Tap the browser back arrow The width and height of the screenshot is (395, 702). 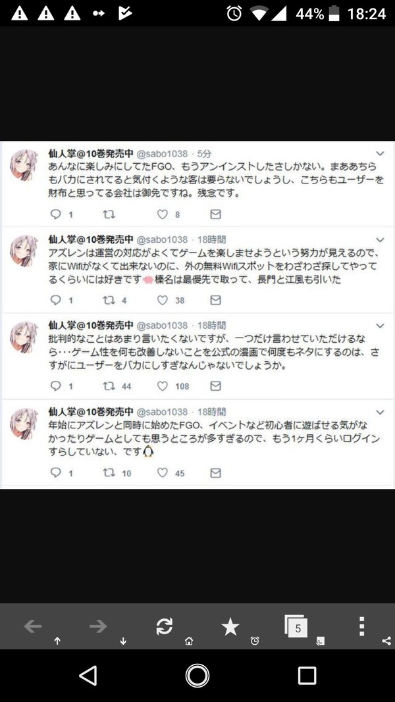pos(33,626)
